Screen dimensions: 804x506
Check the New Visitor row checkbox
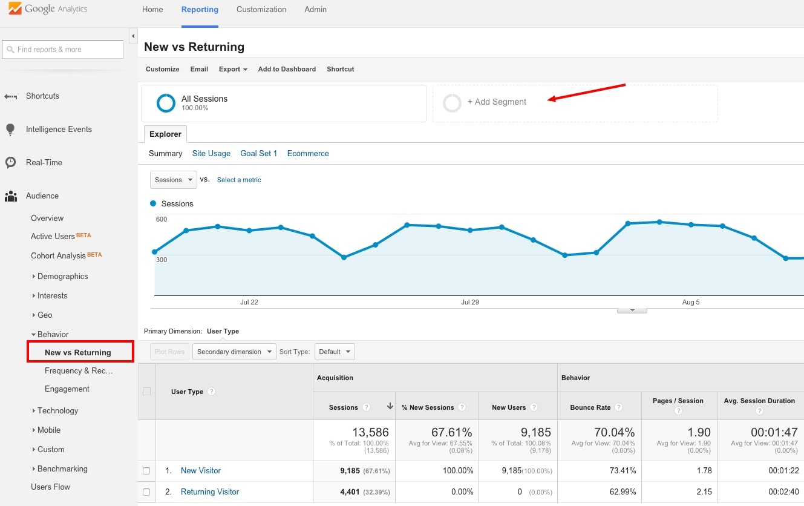click(x=146, y=471)
